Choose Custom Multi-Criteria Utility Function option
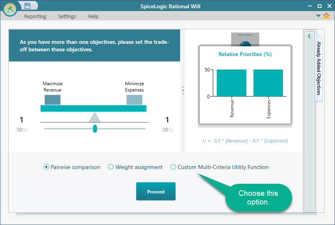This screenshot has height=225, width=335. (x=173, y=167)
